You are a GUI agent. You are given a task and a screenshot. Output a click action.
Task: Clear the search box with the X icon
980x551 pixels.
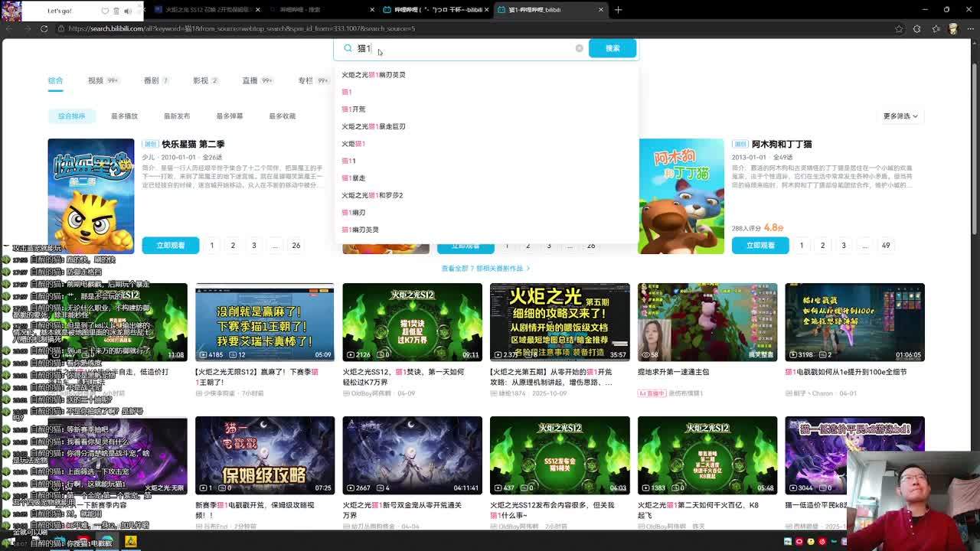[x=579, y=48]
